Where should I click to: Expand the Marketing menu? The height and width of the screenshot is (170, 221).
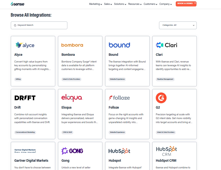[95, 4]
